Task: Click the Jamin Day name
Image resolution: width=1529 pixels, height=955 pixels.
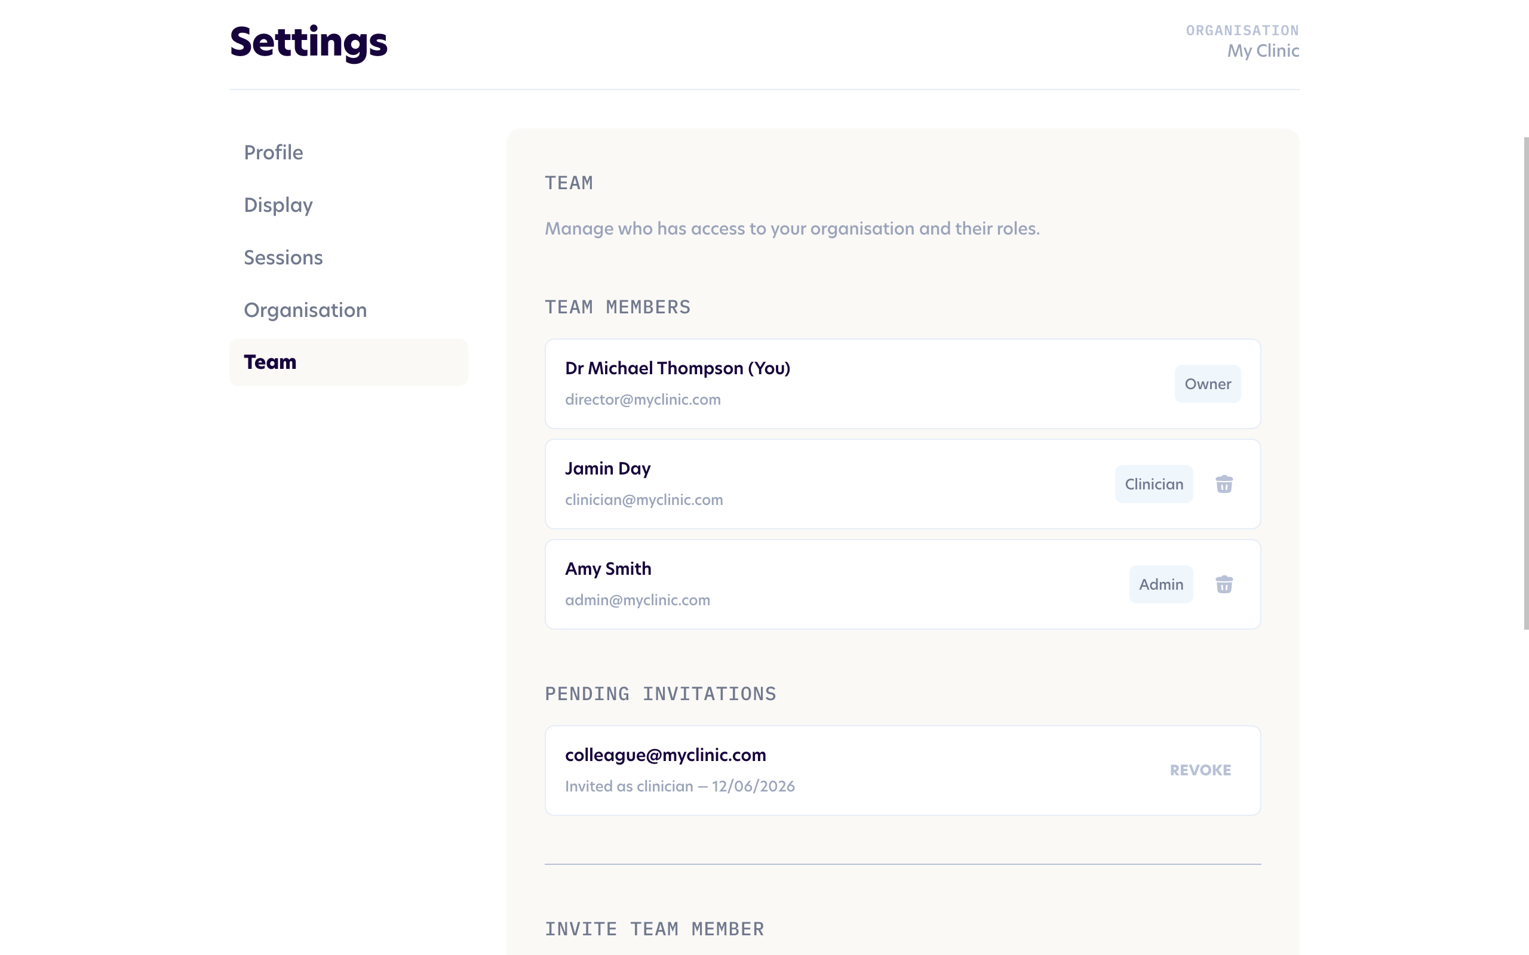Action: pos(607,469)
